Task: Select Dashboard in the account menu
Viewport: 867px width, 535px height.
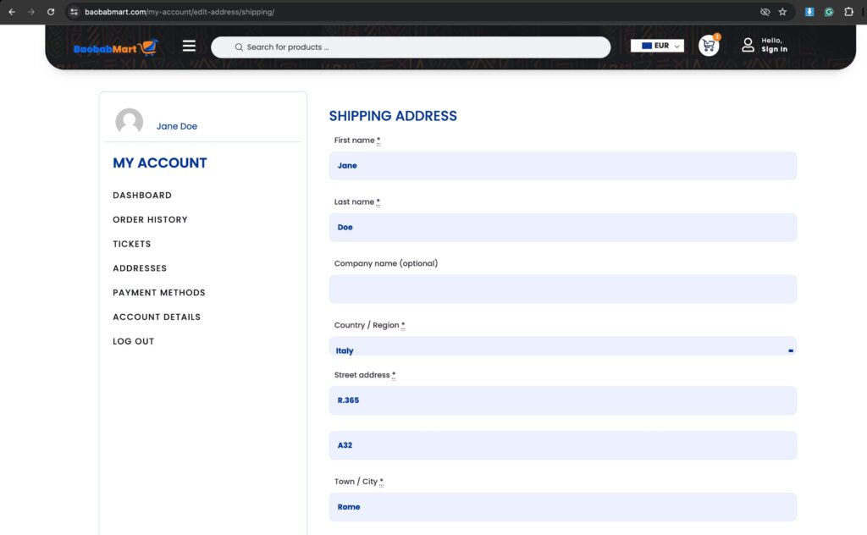Action: pos(142,195)
